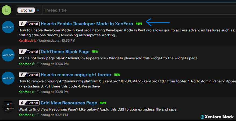This screenshot has height=121, width=236.
Task: Click timestamp Wednesday at 10:36 PM
Action: (57, 41)
